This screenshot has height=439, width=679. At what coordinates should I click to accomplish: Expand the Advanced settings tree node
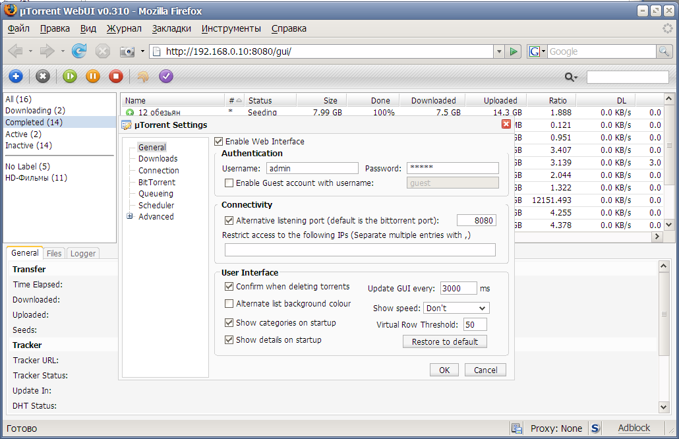coord(130,216)
